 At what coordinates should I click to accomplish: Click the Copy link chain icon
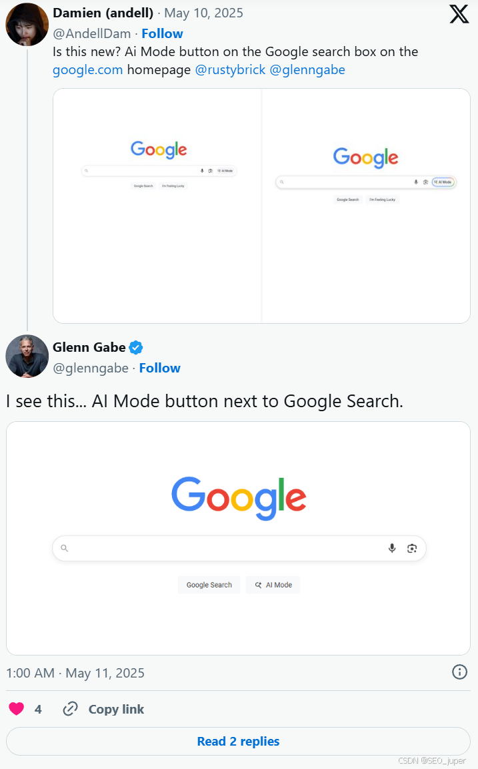click(71, 709)
